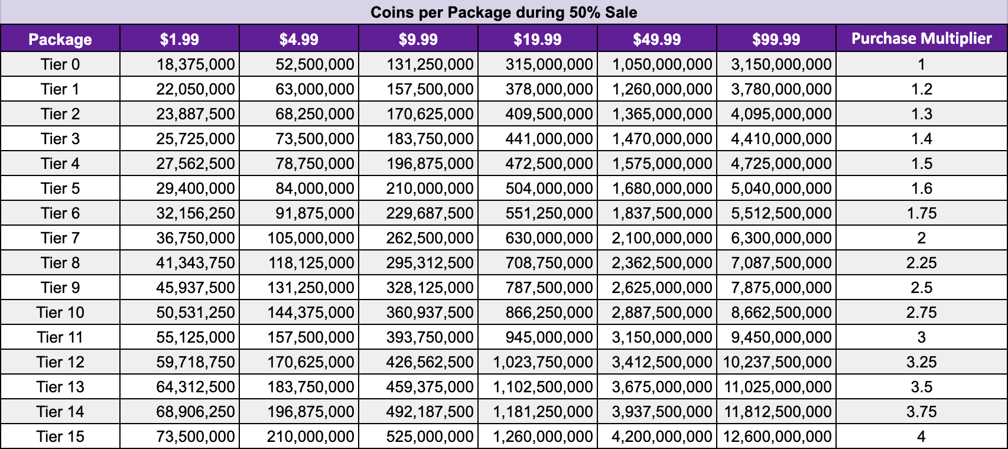Click the Tier 11 multiplier value 3
This screenshot has height=449, width=1008.
coord(922,337)
